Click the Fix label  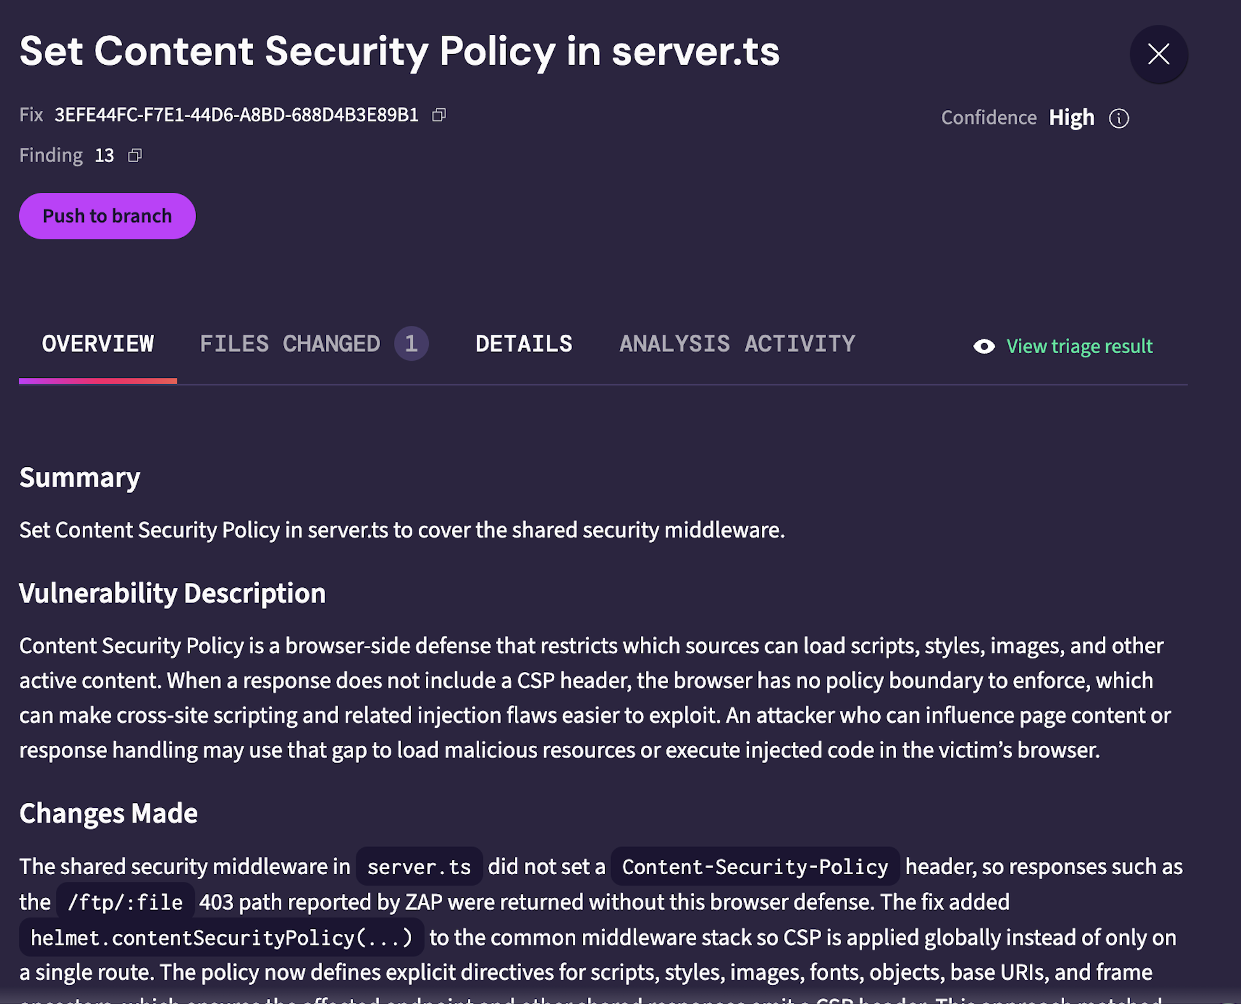click(x=31, y=115)
